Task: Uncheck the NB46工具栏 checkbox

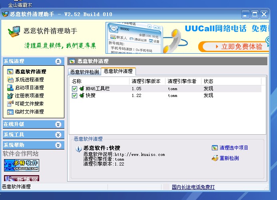Action: point(74,89)
